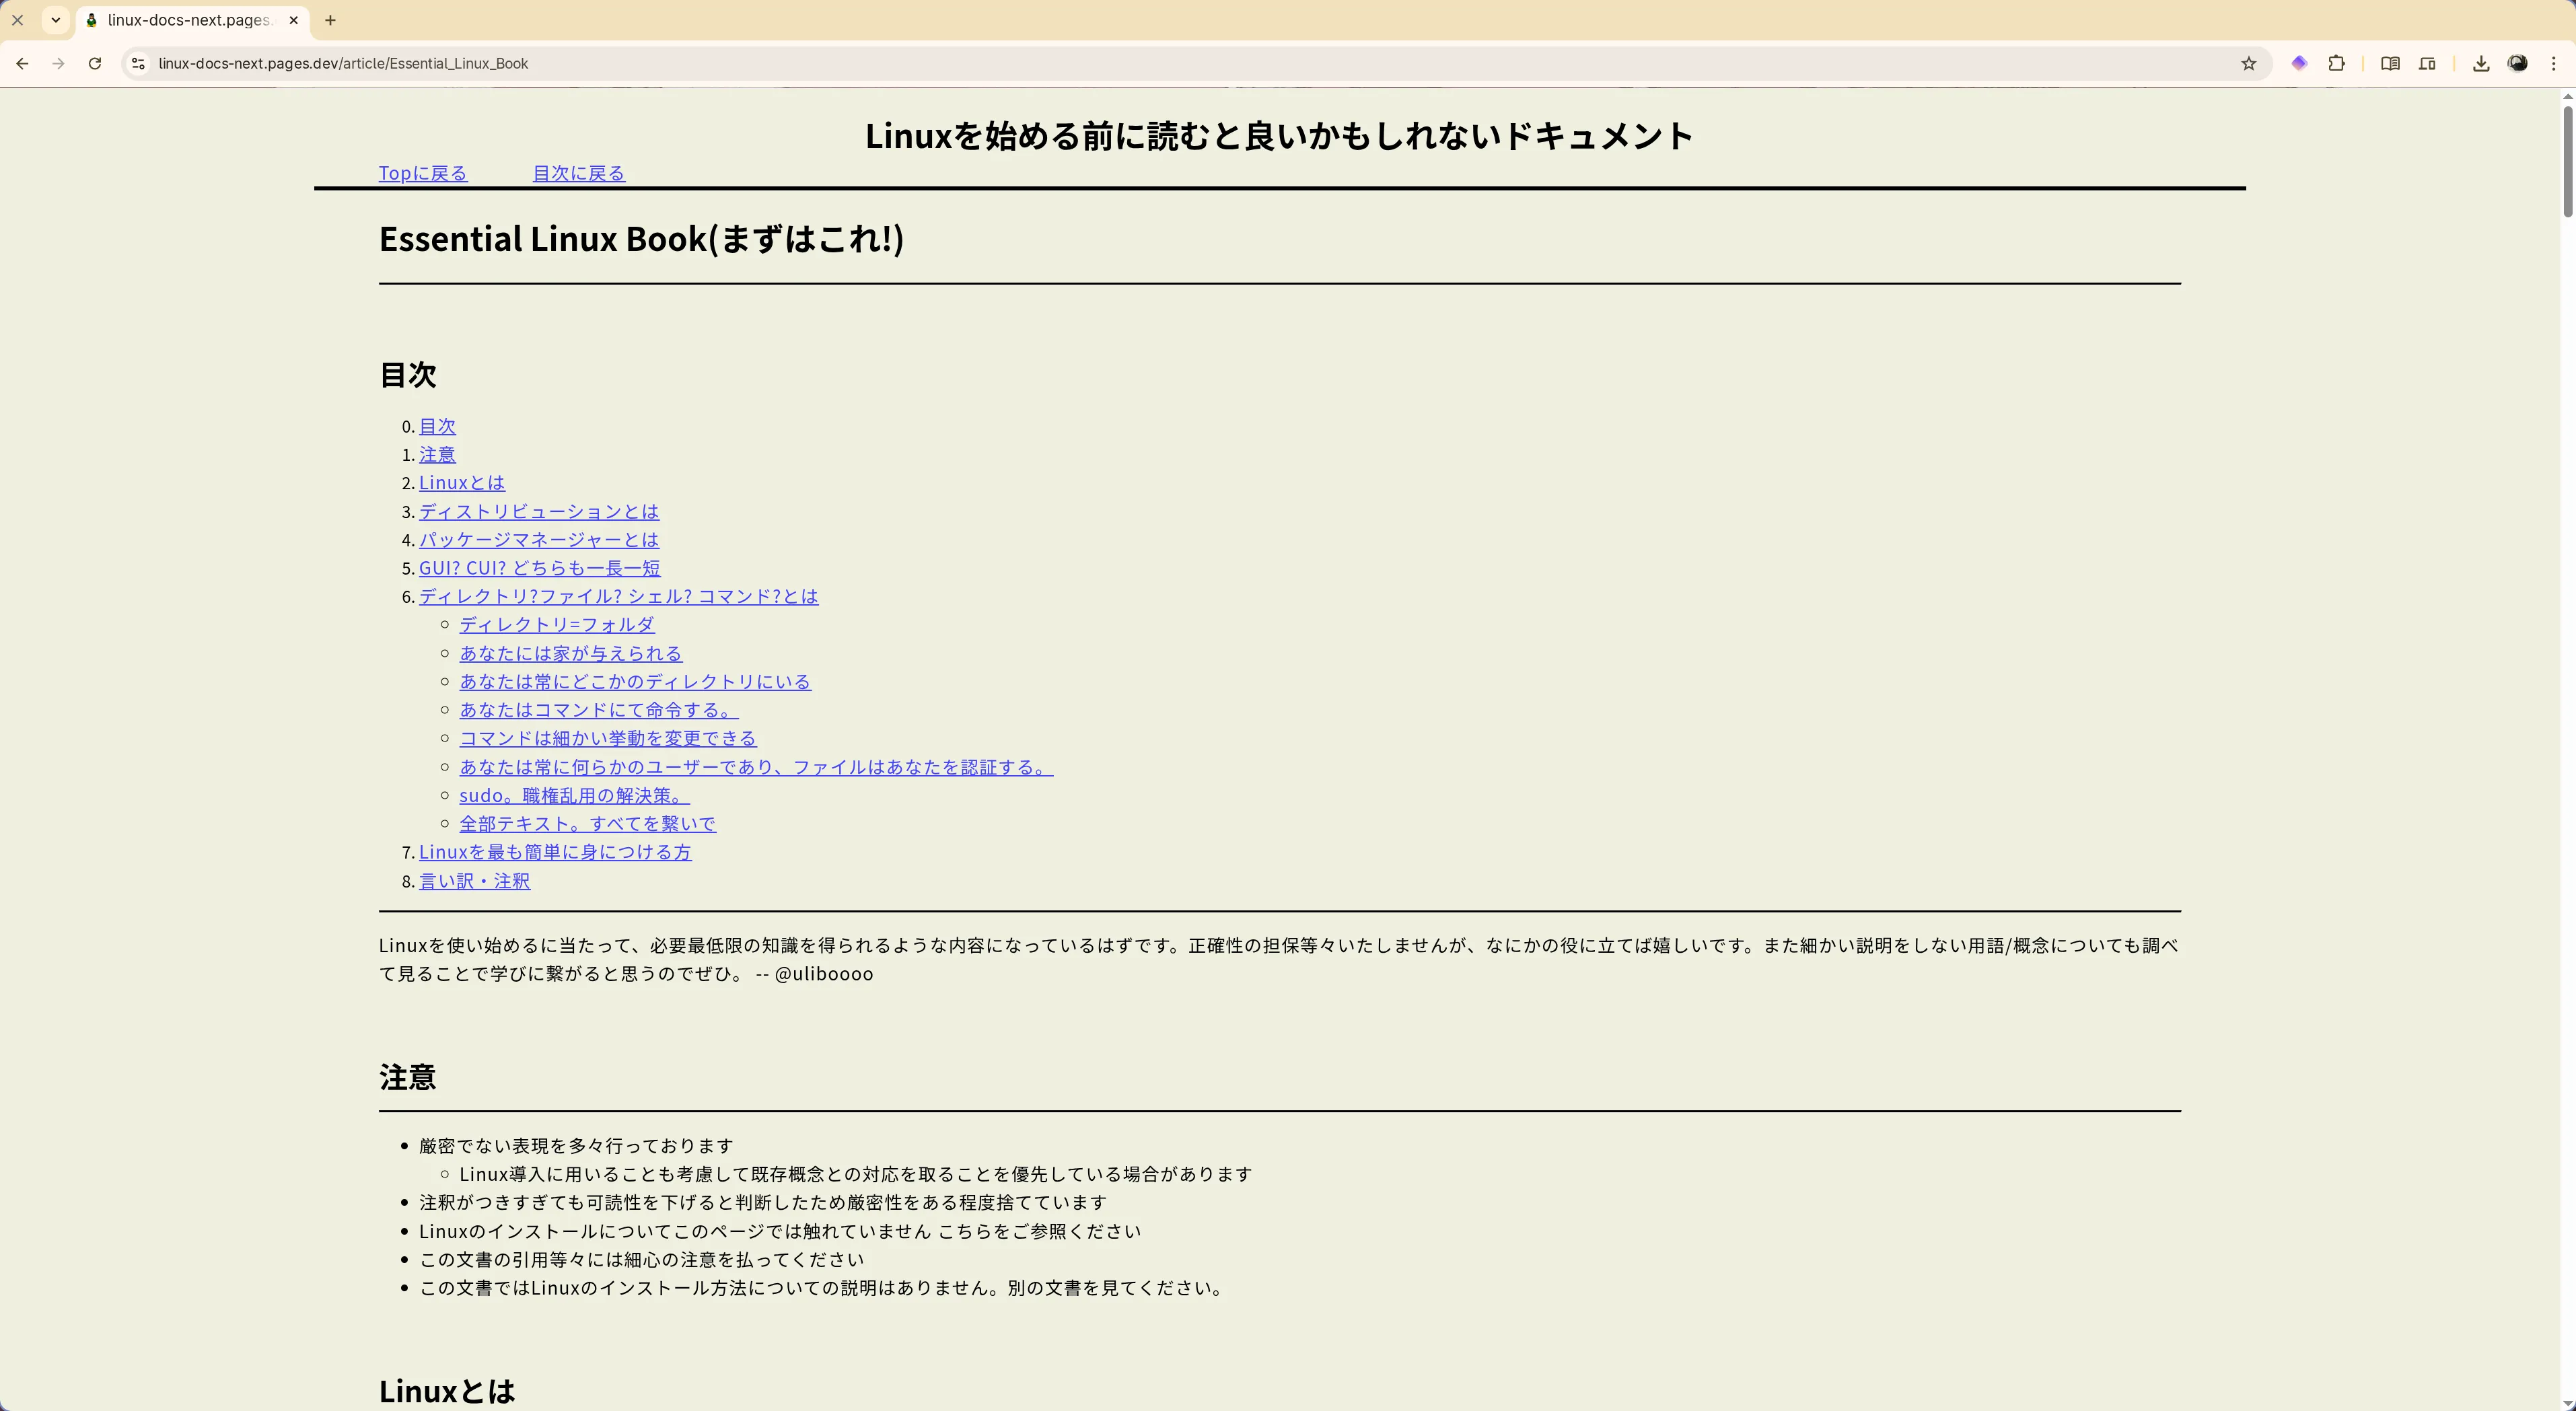Reload the current page
The height and width of the screenshot is (1411, 2576).
95,62
